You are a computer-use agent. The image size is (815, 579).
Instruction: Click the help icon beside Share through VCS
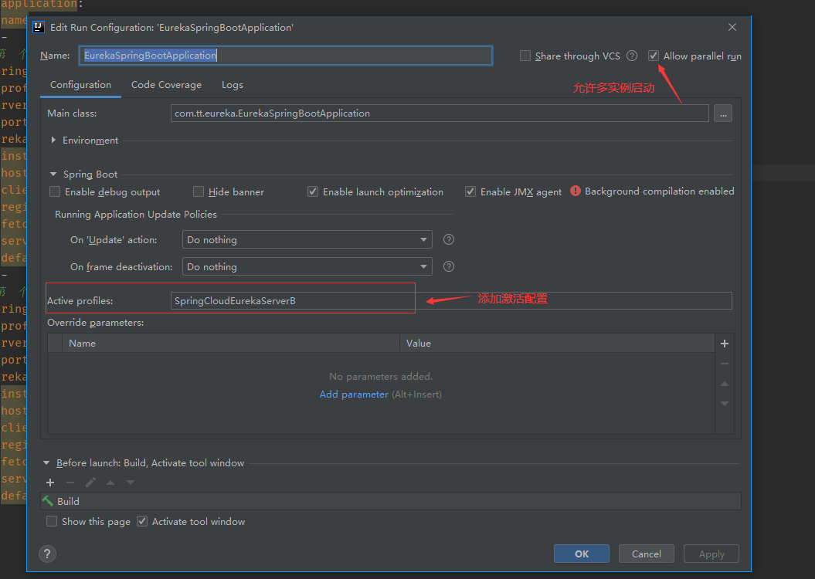(x=632, y=56)
